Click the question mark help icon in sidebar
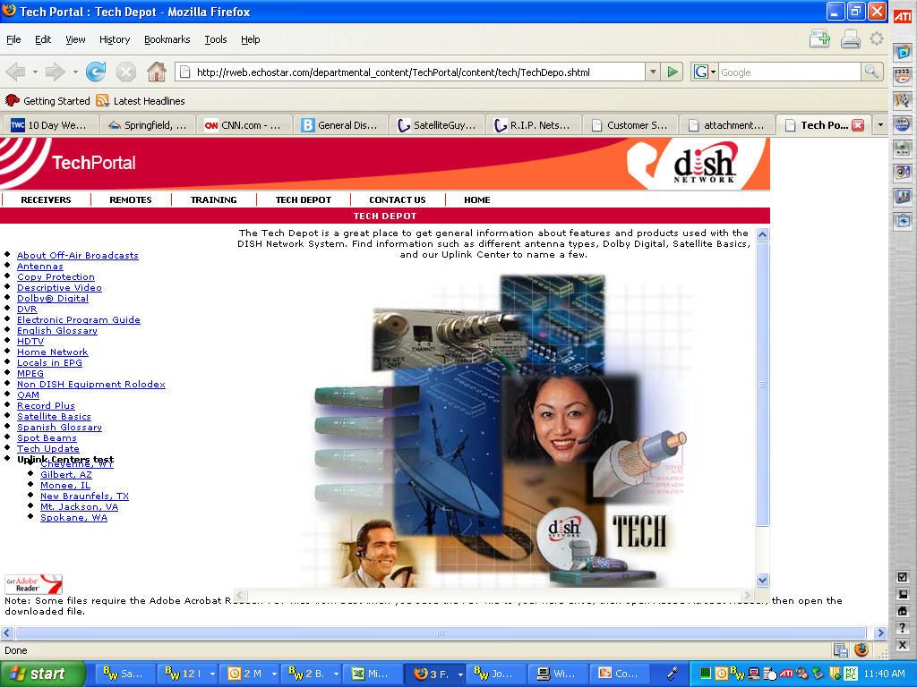The width and height of the screenshot is (917, 687). [903, 628]
